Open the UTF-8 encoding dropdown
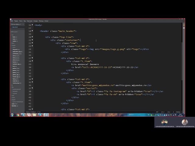Image resolution: width=195 pixels, height=146 pixels. coord(163,112)
